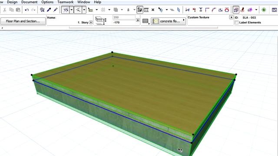Open the Window menu

[84, 2]
